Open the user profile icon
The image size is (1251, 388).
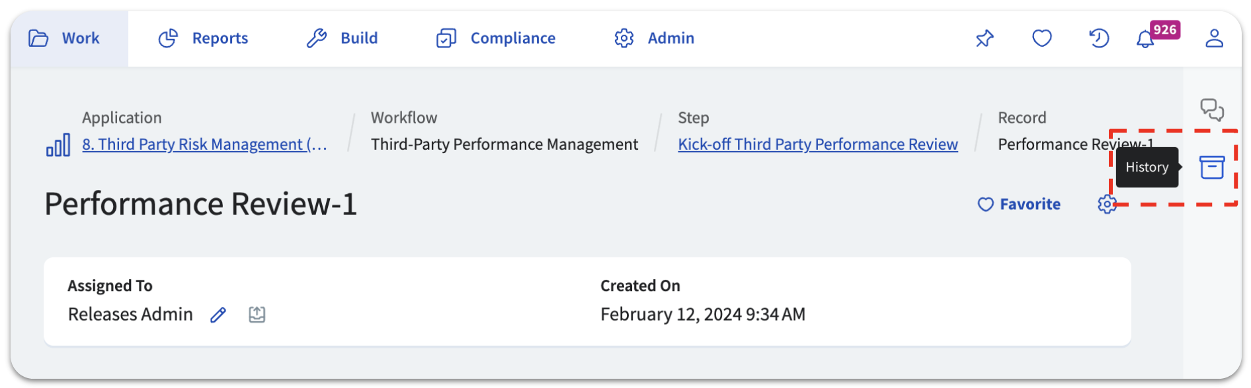[x=1214, y=38]
